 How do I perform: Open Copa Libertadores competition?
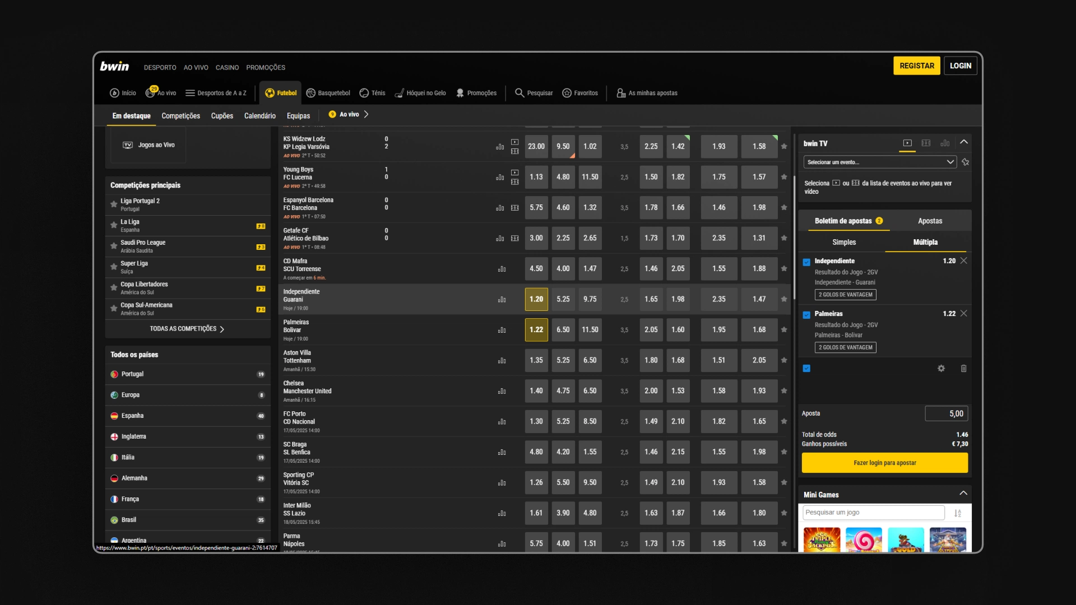[x=188, y=288]
